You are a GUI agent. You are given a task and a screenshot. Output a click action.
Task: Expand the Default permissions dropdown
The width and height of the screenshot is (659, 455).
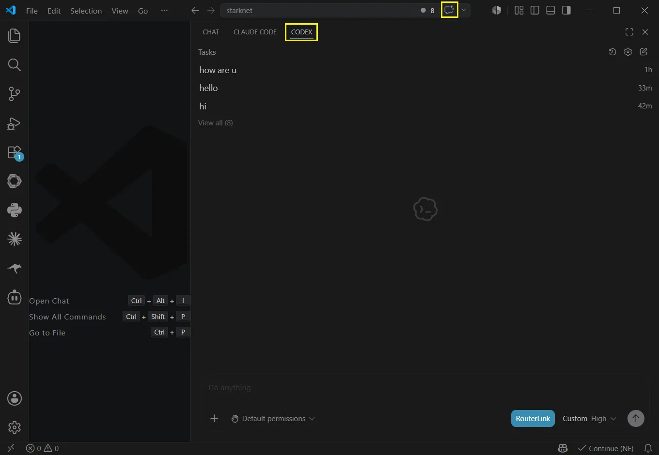point(273,419)
